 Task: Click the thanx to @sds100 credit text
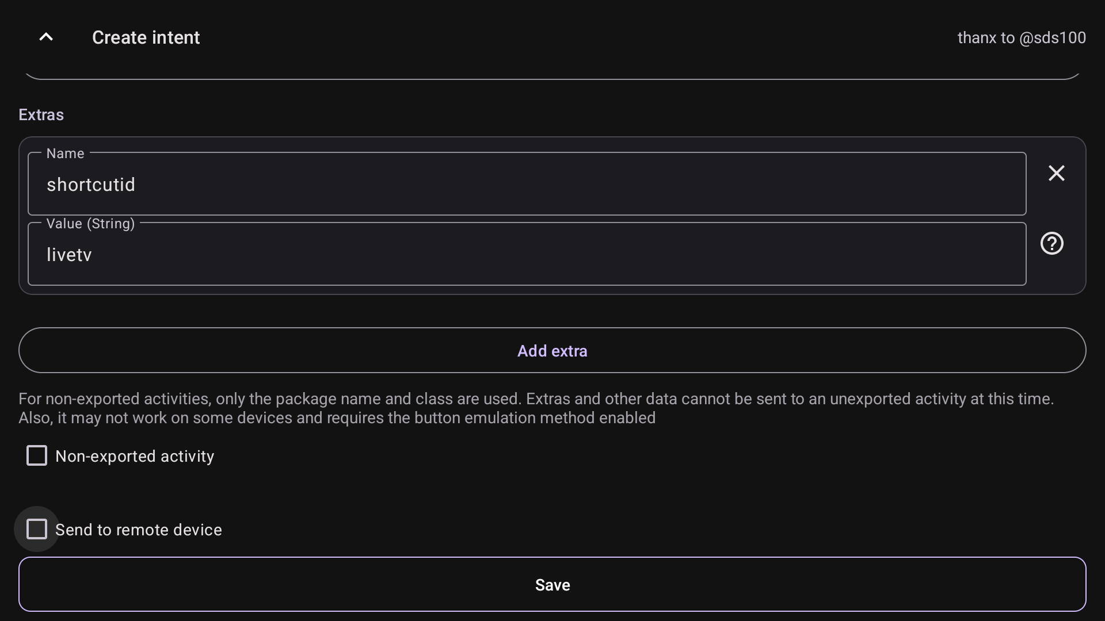point(1022,38)
